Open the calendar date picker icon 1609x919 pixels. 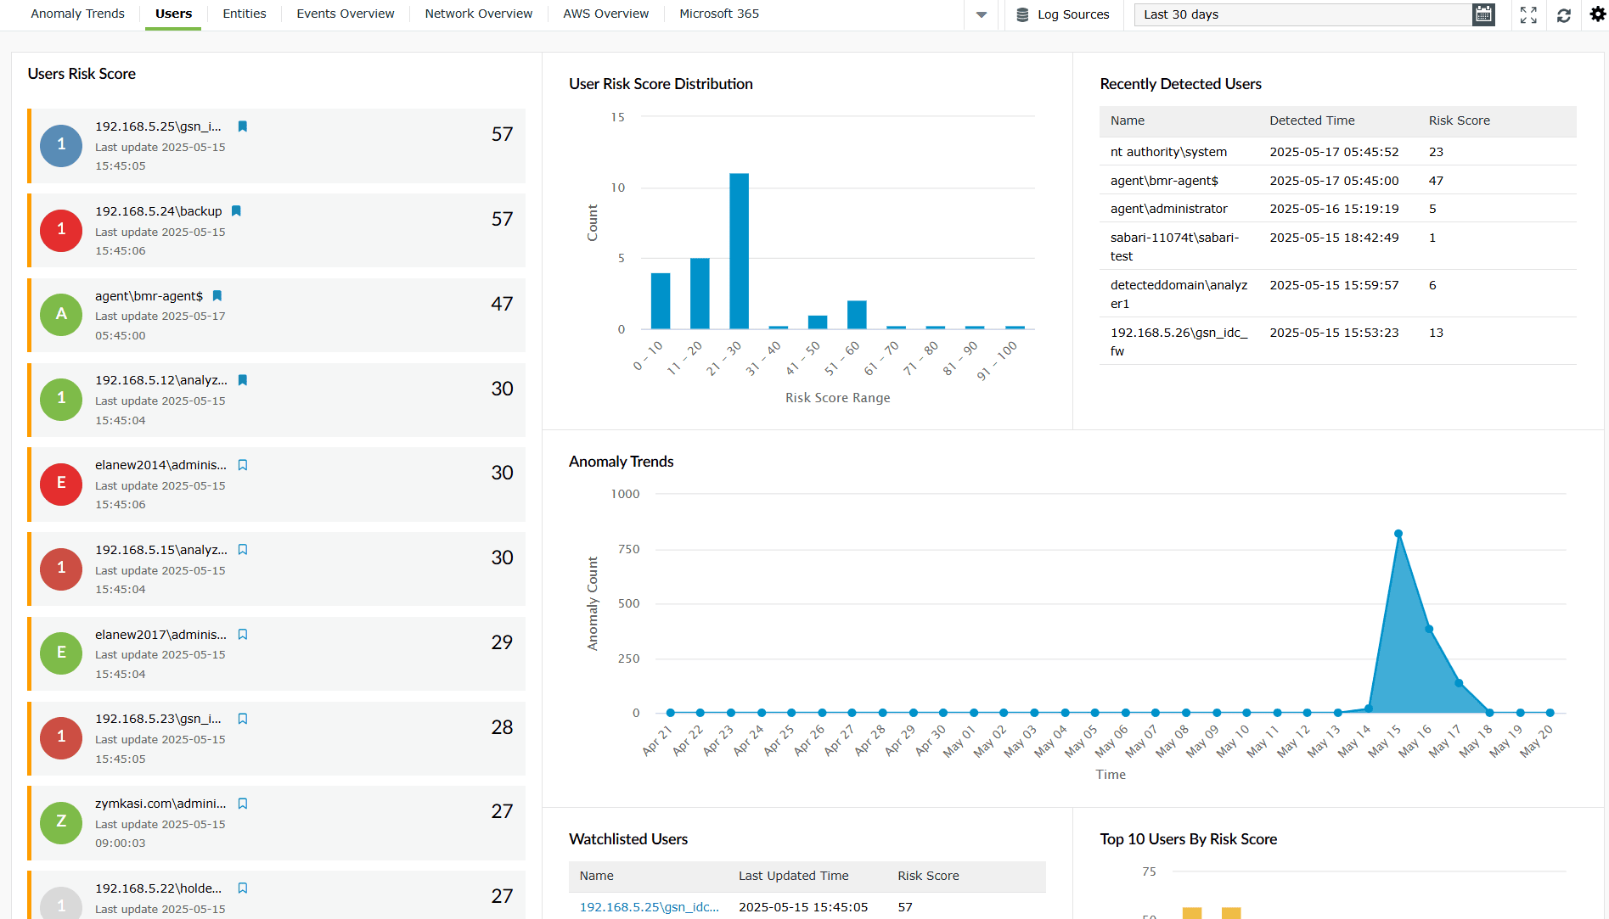tap(1483, 14)
